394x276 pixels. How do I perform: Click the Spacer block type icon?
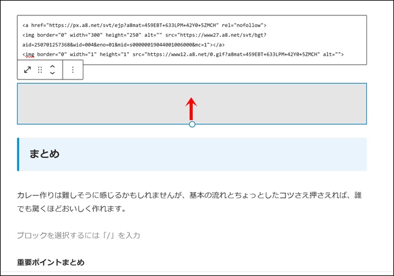click(x=28, y=70)
